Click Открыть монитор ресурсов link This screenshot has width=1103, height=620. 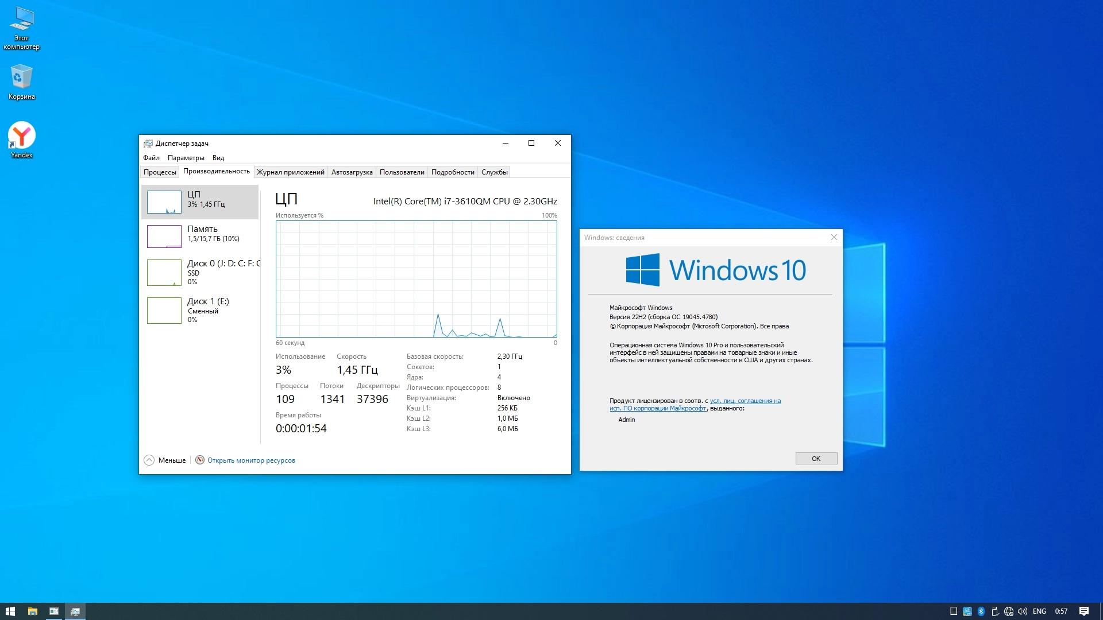[x=251, y=460]
